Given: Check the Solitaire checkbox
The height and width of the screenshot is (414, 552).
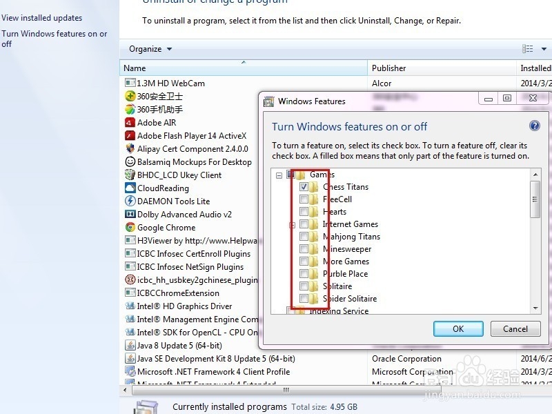Looking at the screenshot, I should 304,286.
